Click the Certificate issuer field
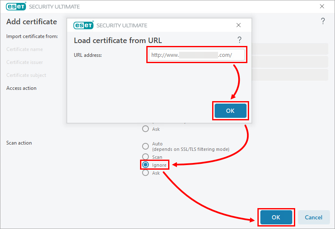The height and width of the screenshot is (229, 335). (289, 62)
